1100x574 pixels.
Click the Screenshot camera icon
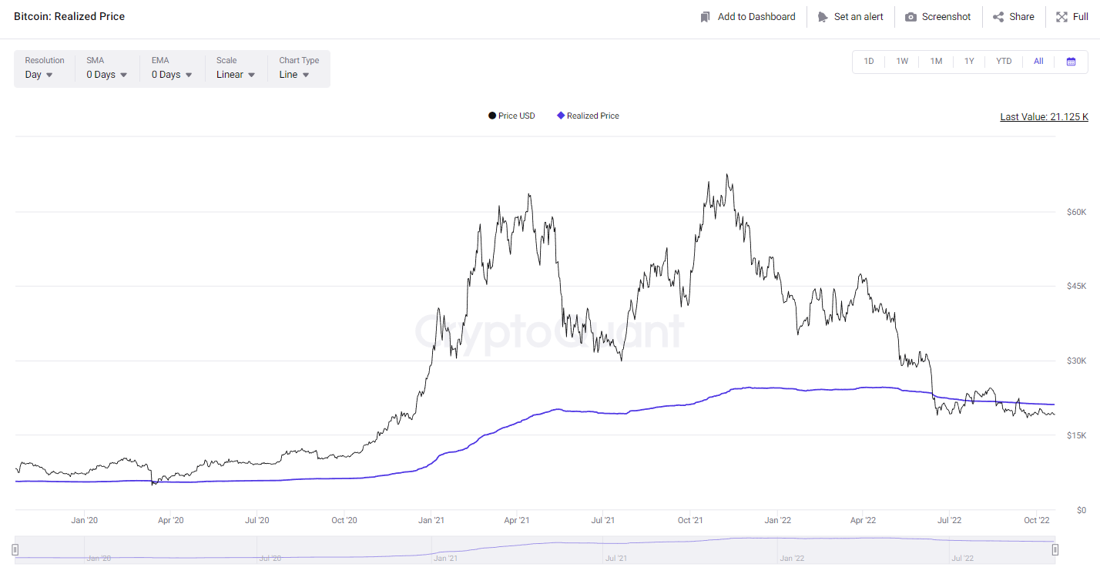[x=911, y=17]
